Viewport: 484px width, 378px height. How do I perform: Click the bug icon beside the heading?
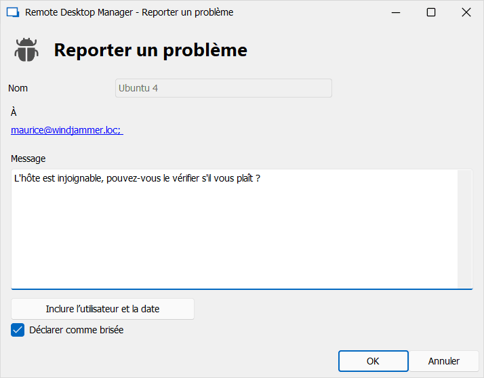point(26,50)
